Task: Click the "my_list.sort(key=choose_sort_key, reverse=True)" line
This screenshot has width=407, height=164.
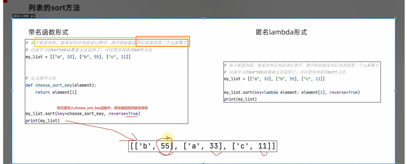Action: click(83, 114)
